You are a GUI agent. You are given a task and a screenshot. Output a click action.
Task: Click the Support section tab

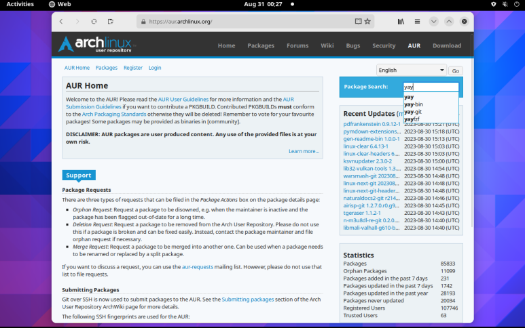pyautogui.click(x=79, y=176)
